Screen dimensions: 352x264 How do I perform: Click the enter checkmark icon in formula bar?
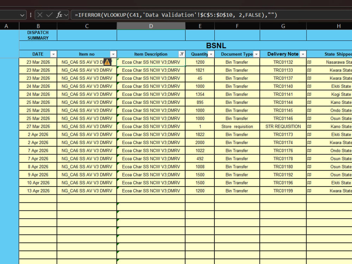tap(49, 15)
